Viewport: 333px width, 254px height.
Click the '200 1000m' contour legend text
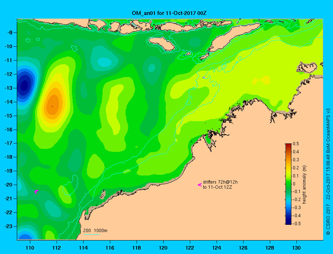(x=95, y=231)
